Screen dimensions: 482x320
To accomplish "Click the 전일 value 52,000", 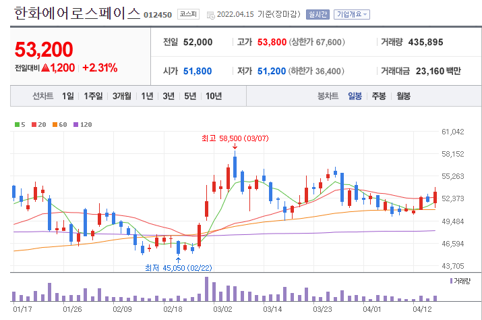I will [x=198, y=43].
